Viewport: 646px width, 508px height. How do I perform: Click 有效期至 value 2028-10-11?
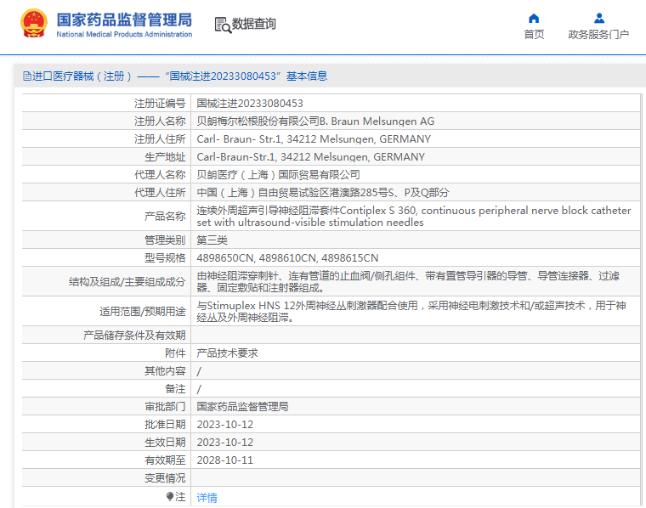(225, 460)
